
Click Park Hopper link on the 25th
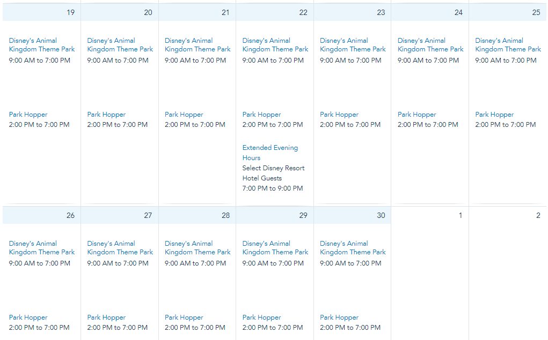coord(494,115)
